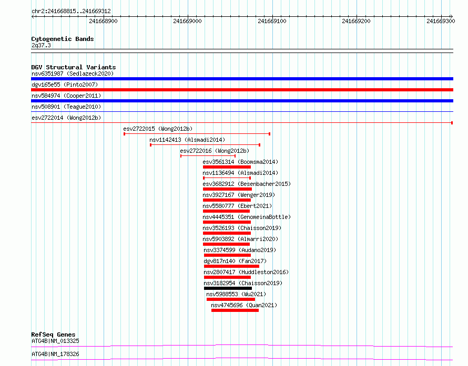Screen dimensions: 468x366
Task: Click the red bar under nsv5580777 (Ebert2021)
Action: pyautogui.click(x=226, y=211)
